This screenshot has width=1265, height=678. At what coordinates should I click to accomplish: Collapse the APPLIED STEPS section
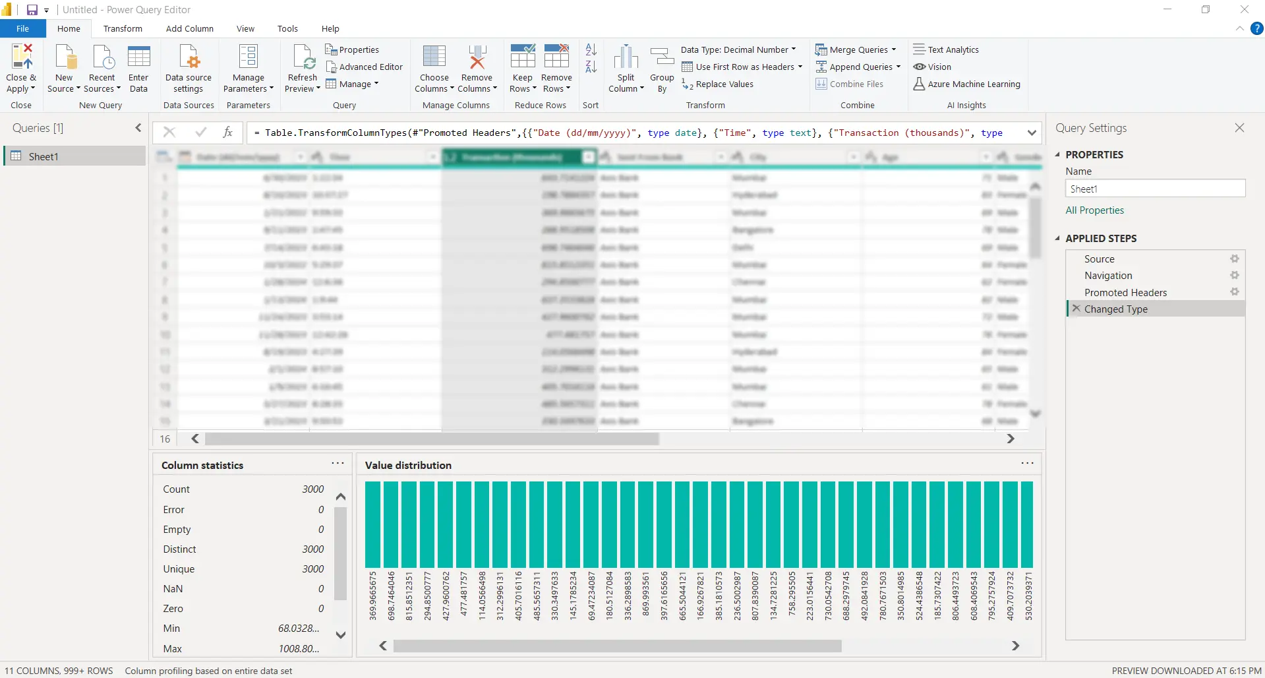(x=1057, y=238)
